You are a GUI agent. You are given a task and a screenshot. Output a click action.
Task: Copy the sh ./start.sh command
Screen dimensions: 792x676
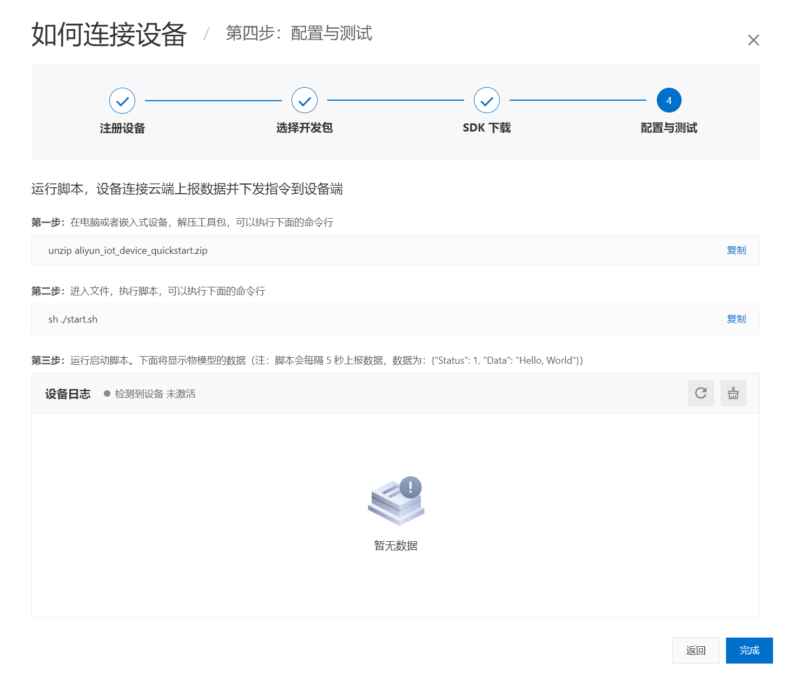point(736,319)
